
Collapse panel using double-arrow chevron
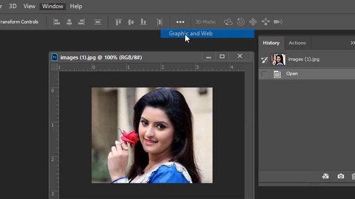(x=353, y=43)
